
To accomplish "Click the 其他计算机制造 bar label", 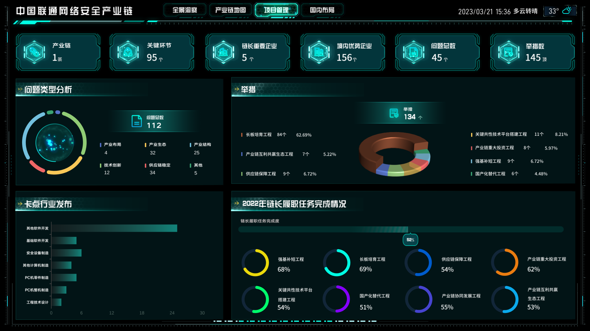I will tap(36, 265).
